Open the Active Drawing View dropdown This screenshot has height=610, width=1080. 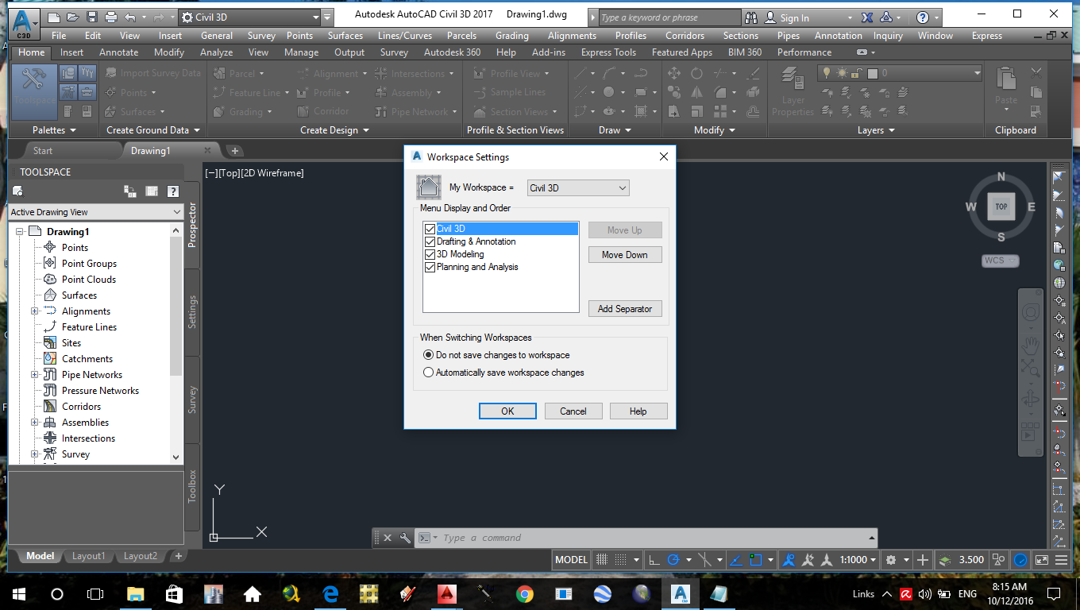pyautogui.click(x=96, y=212)
